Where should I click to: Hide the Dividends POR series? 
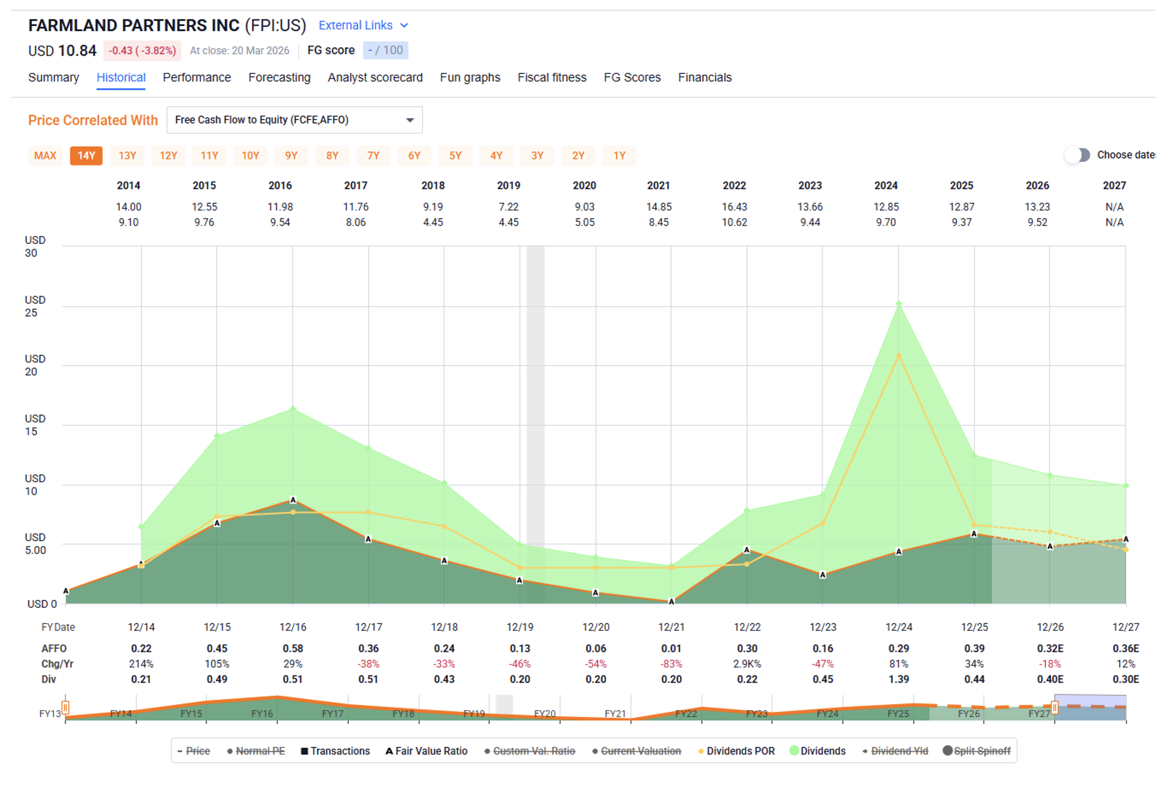coord(740,751)
